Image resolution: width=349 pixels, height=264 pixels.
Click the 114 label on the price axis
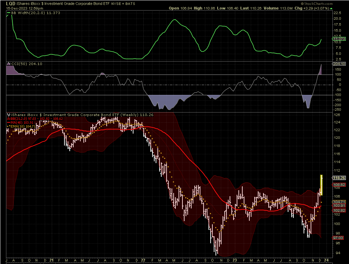[x=337, y=162]
